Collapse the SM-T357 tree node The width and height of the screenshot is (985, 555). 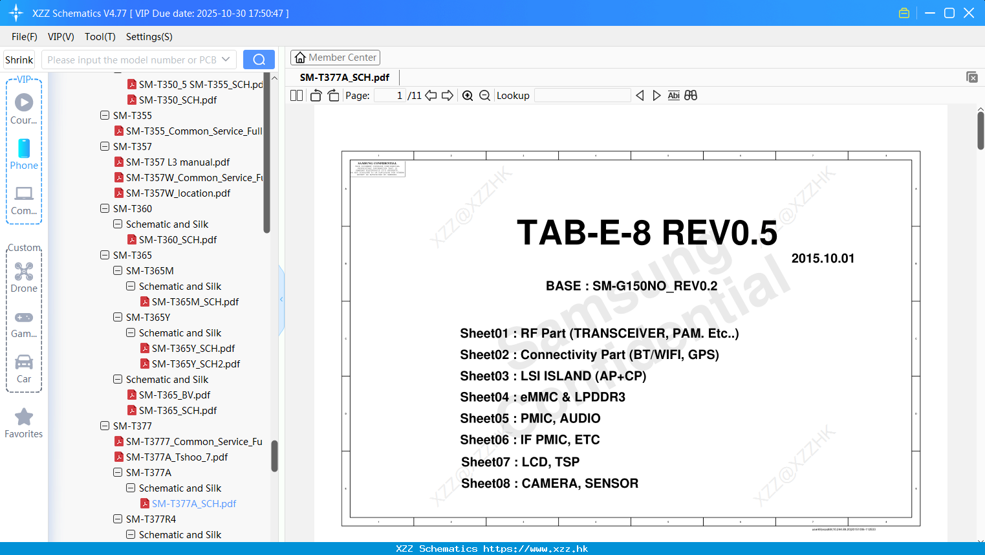(105, 146)
